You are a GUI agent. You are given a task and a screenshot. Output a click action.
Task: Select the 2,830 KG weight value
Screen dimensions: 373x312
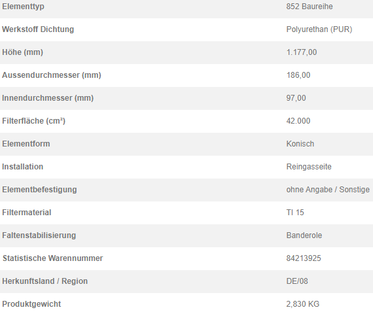[x=303, y=304]
